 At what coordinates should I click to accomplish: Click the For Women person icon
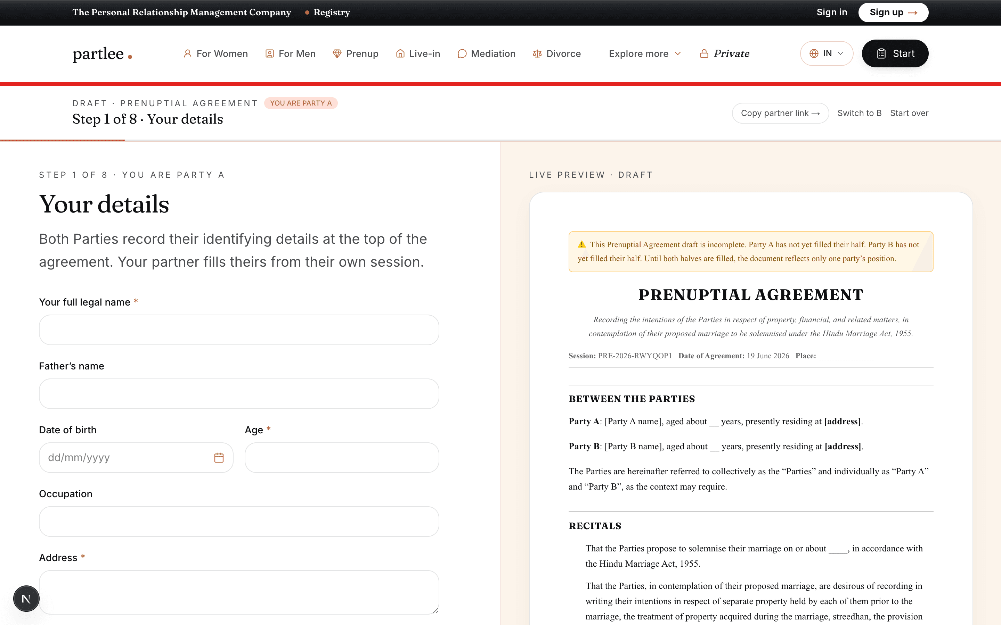187,54
